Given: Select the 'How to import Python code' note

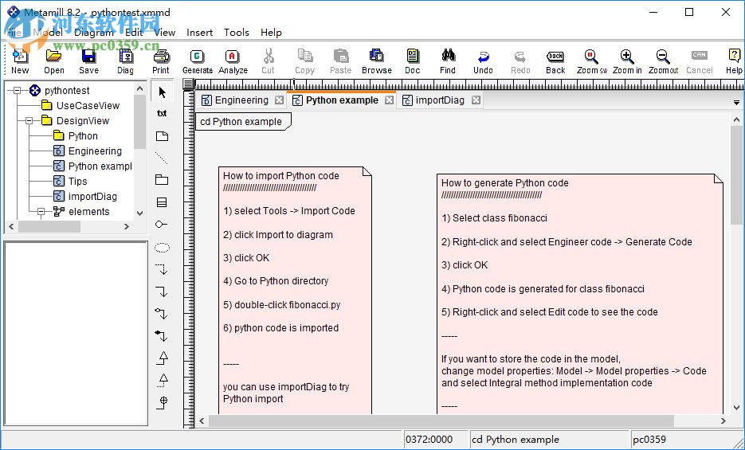Looking at the screenshot, I should 295,290.
